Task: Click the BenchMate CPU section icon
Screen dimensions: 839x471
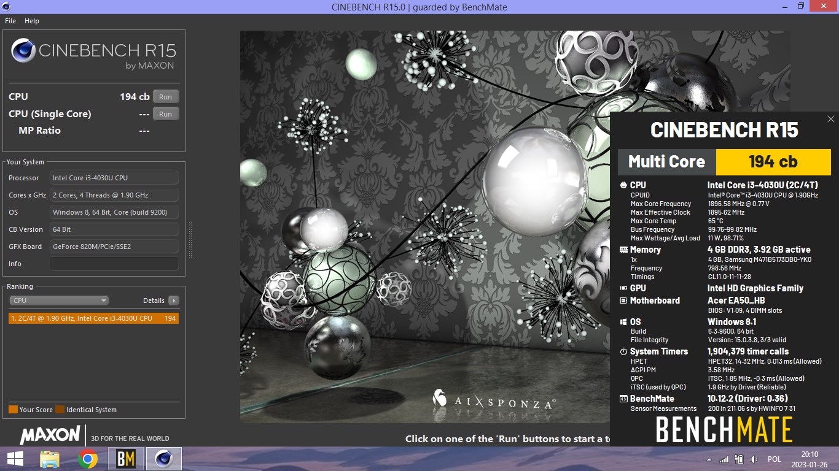Action: pos(623,185)
